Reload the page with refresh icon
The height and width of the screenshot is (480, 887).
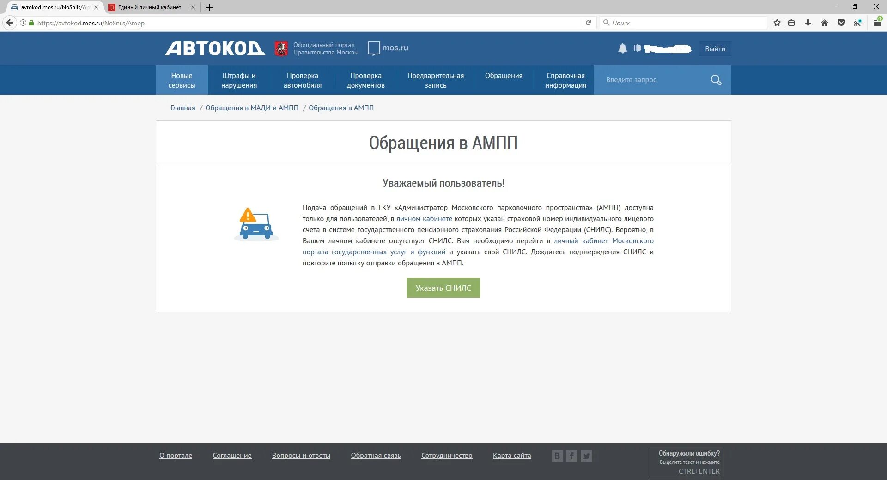pyautogui.click(x=588, y=23)
